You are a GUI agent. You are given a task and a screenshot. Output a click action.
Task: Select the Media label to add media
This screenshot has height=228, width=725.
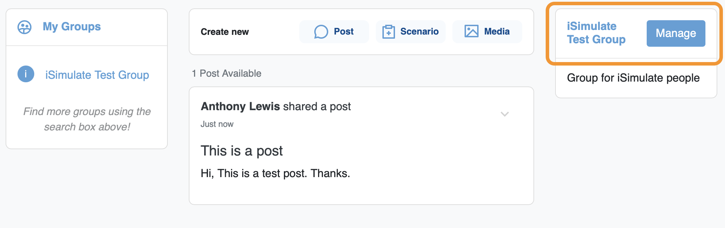coord(497,32)
